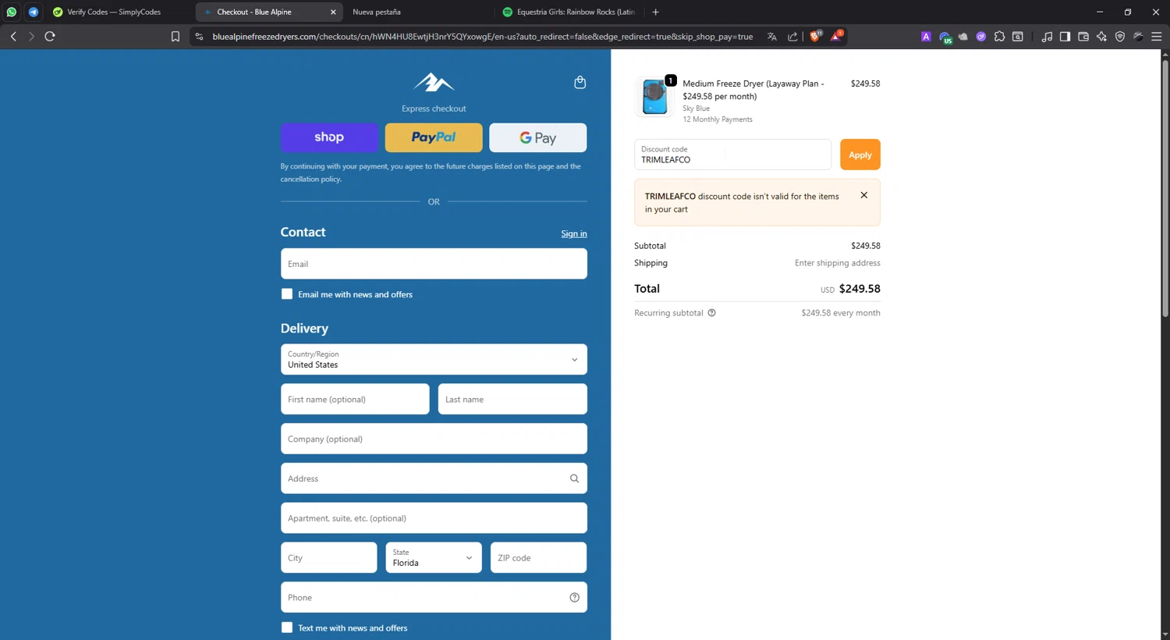Switch to Verify Codes SimplyCodes tab

114,12
